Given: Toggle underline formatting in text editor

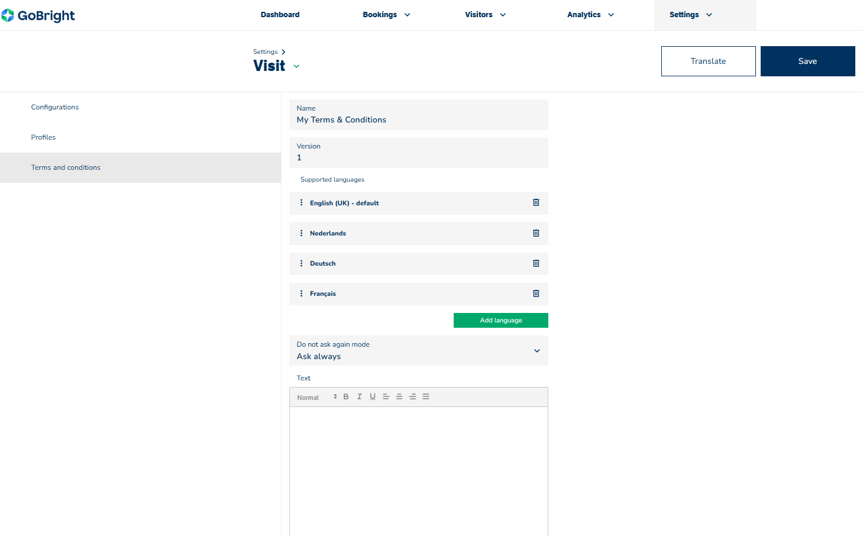Looking at the screenshot, I should pos(373,397).
